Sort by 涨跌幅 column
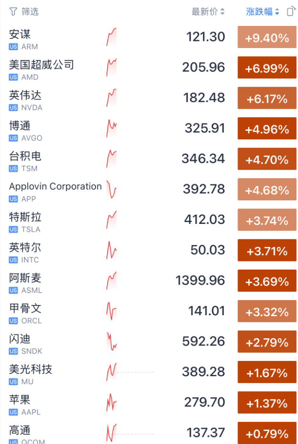Screen dimensions: 298x444 point(262,12)
